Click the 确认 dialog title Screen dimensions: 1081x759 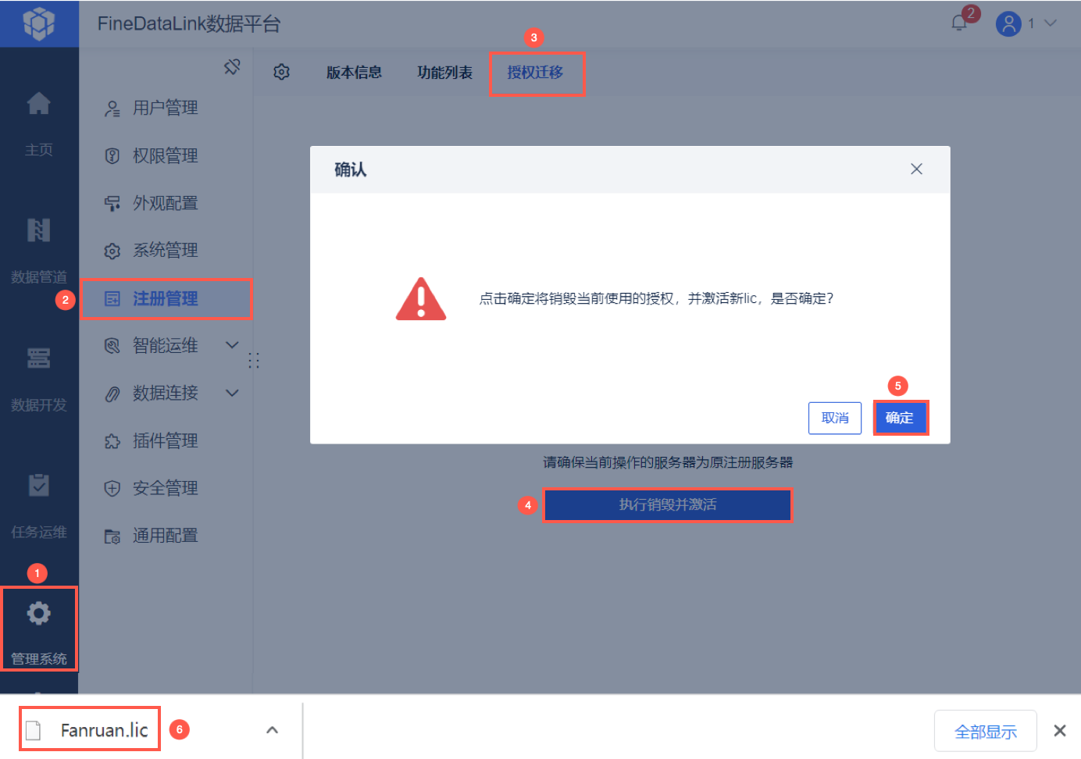[x=350, y=169]
